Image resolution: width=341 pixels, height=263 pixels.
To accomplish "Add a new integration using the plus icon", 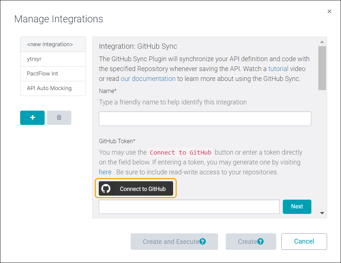I will [x=32, y=118].
